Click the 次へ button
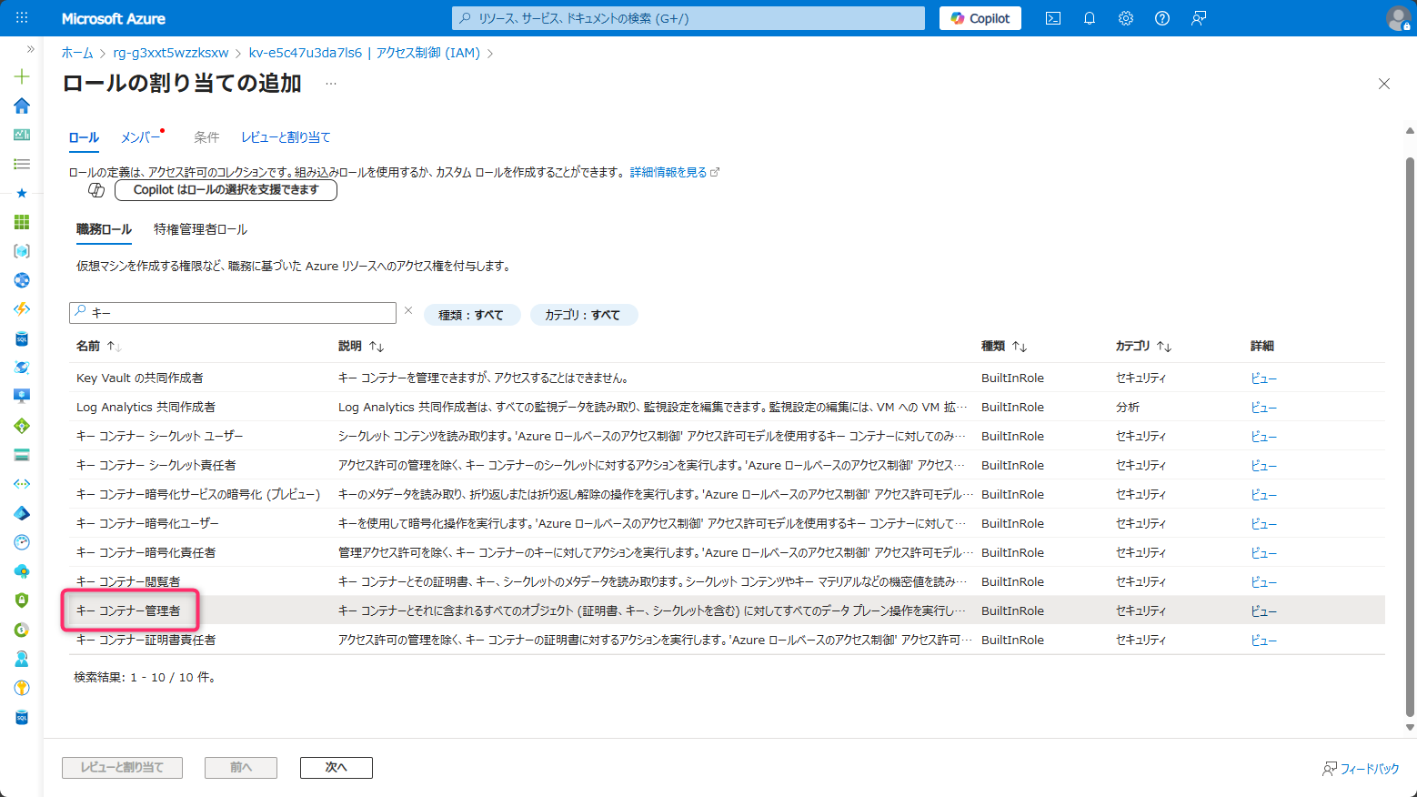 point(336,768)
